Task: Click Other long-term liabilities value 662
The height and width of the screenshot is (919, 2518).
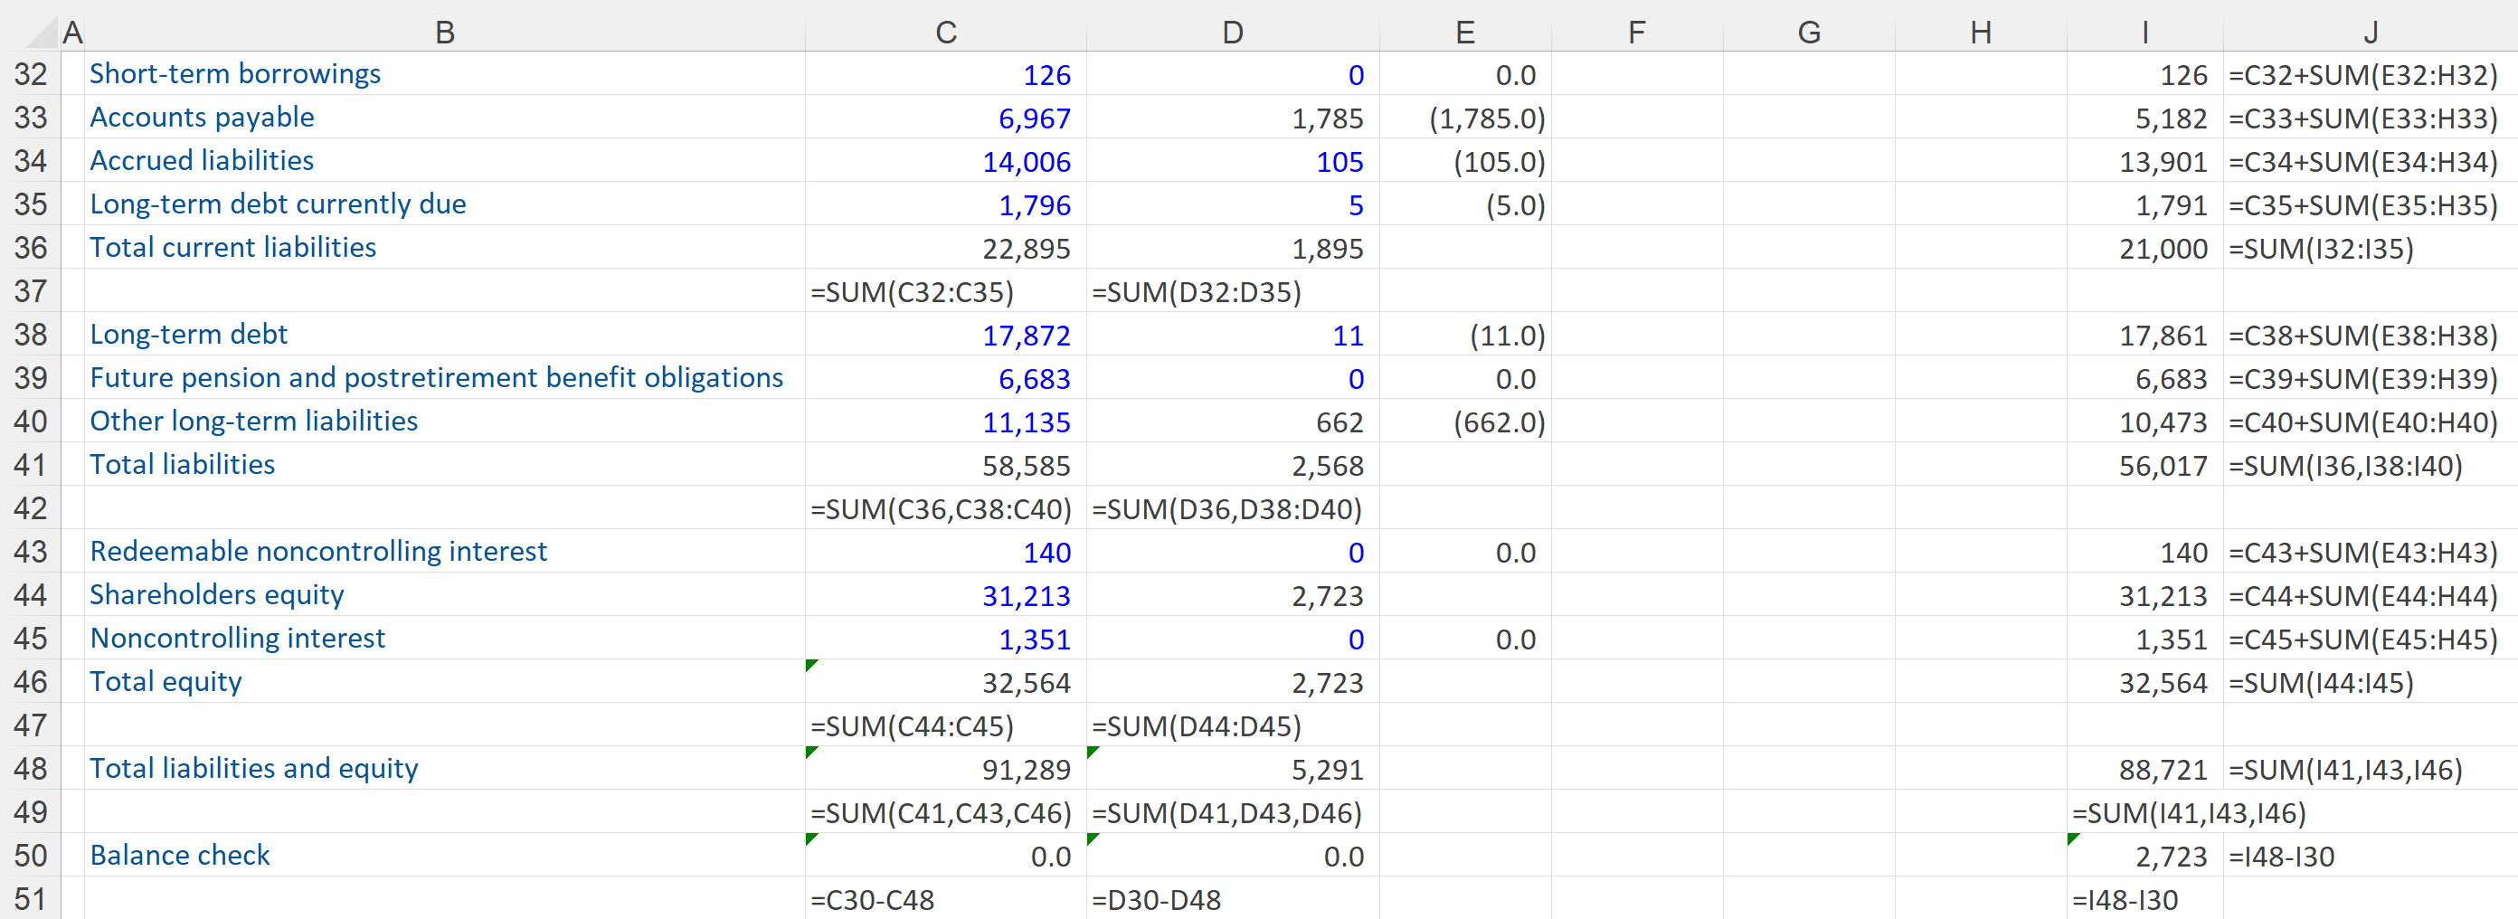Action: pos(1339,422)
